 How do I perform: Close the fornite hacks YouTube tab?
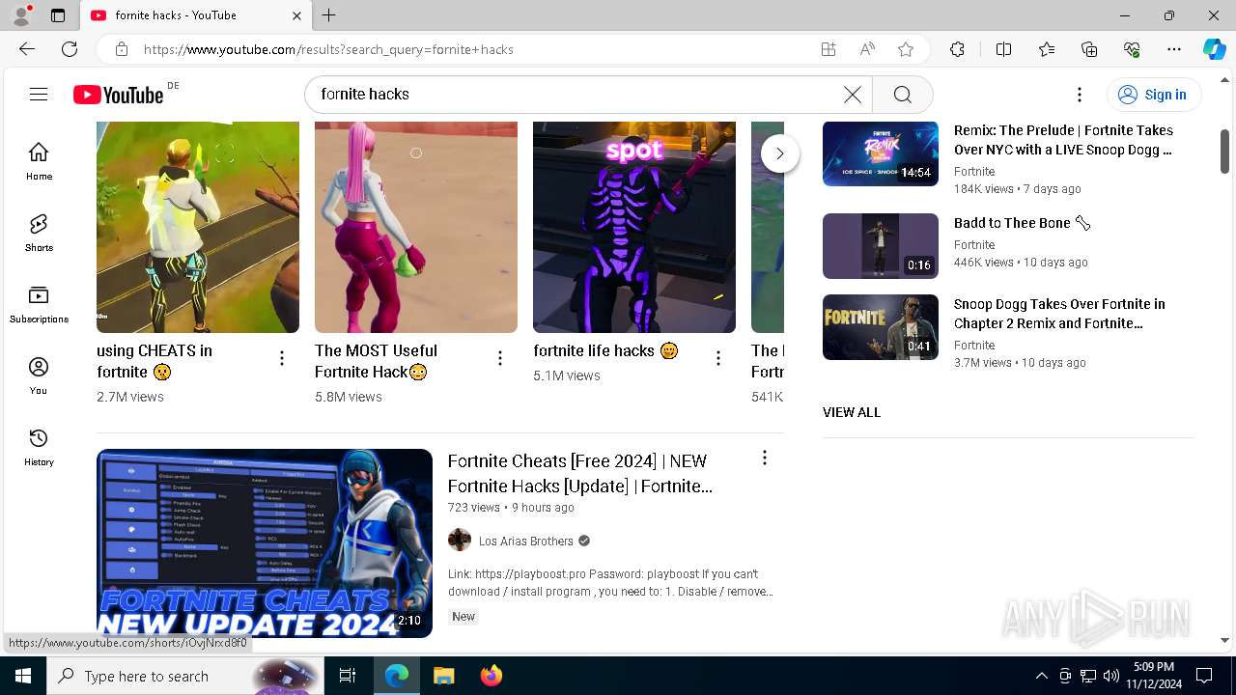click(x=297, y=15)
